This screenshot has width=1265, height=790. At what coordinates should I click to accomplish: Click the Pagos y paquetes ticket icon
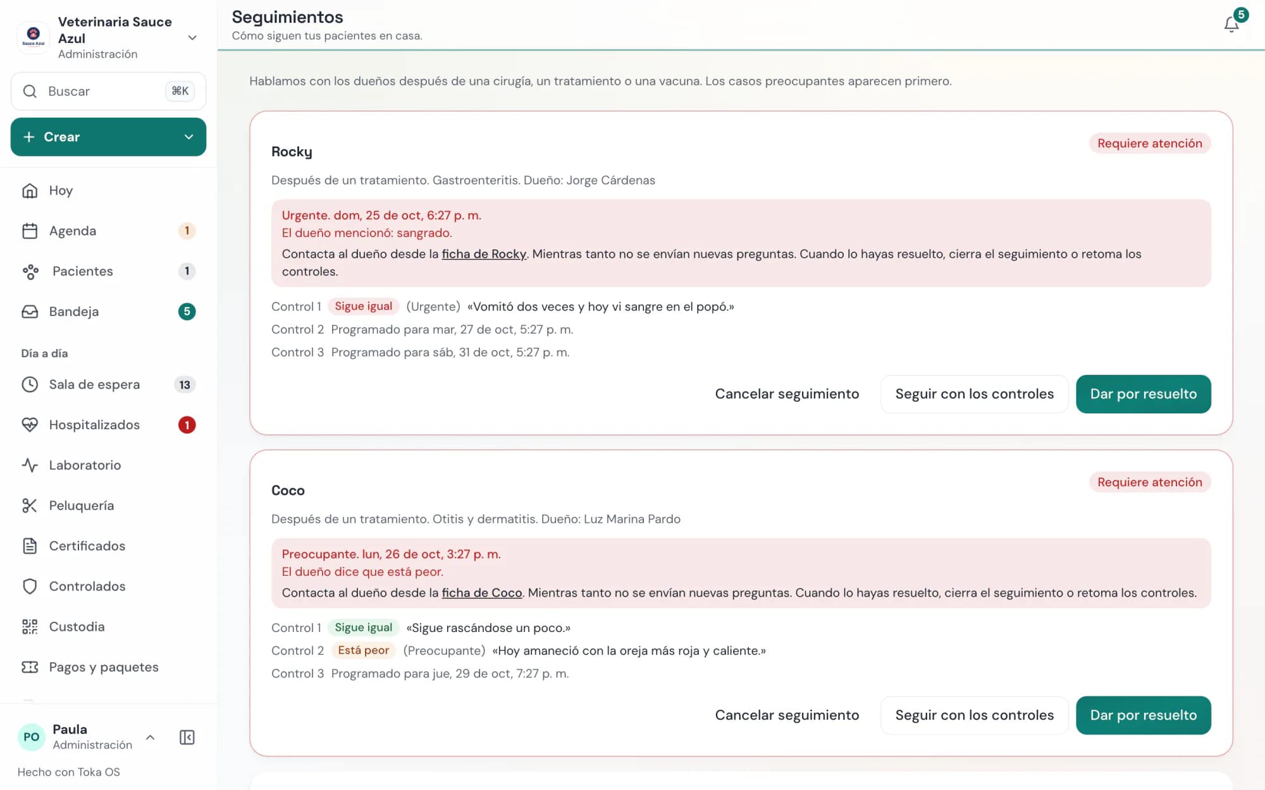coord(30,667)
